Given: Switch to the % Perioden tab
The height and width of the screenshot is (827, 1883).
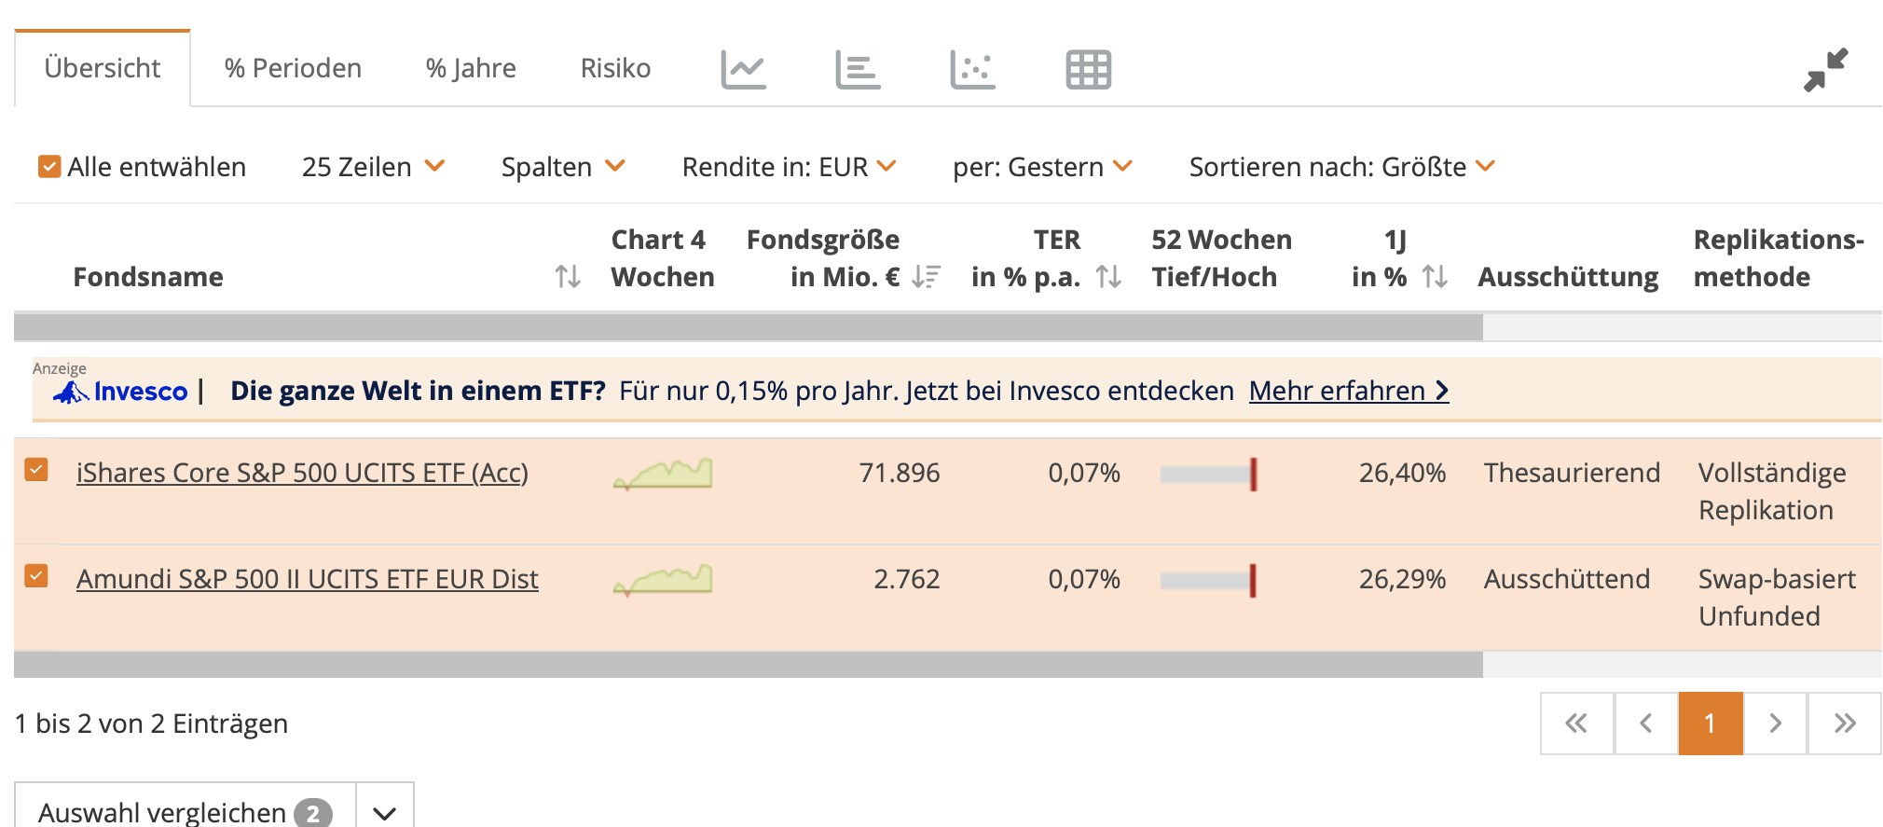Looking at the screenshot, I should pyautogui.click(x=293, y=68).
